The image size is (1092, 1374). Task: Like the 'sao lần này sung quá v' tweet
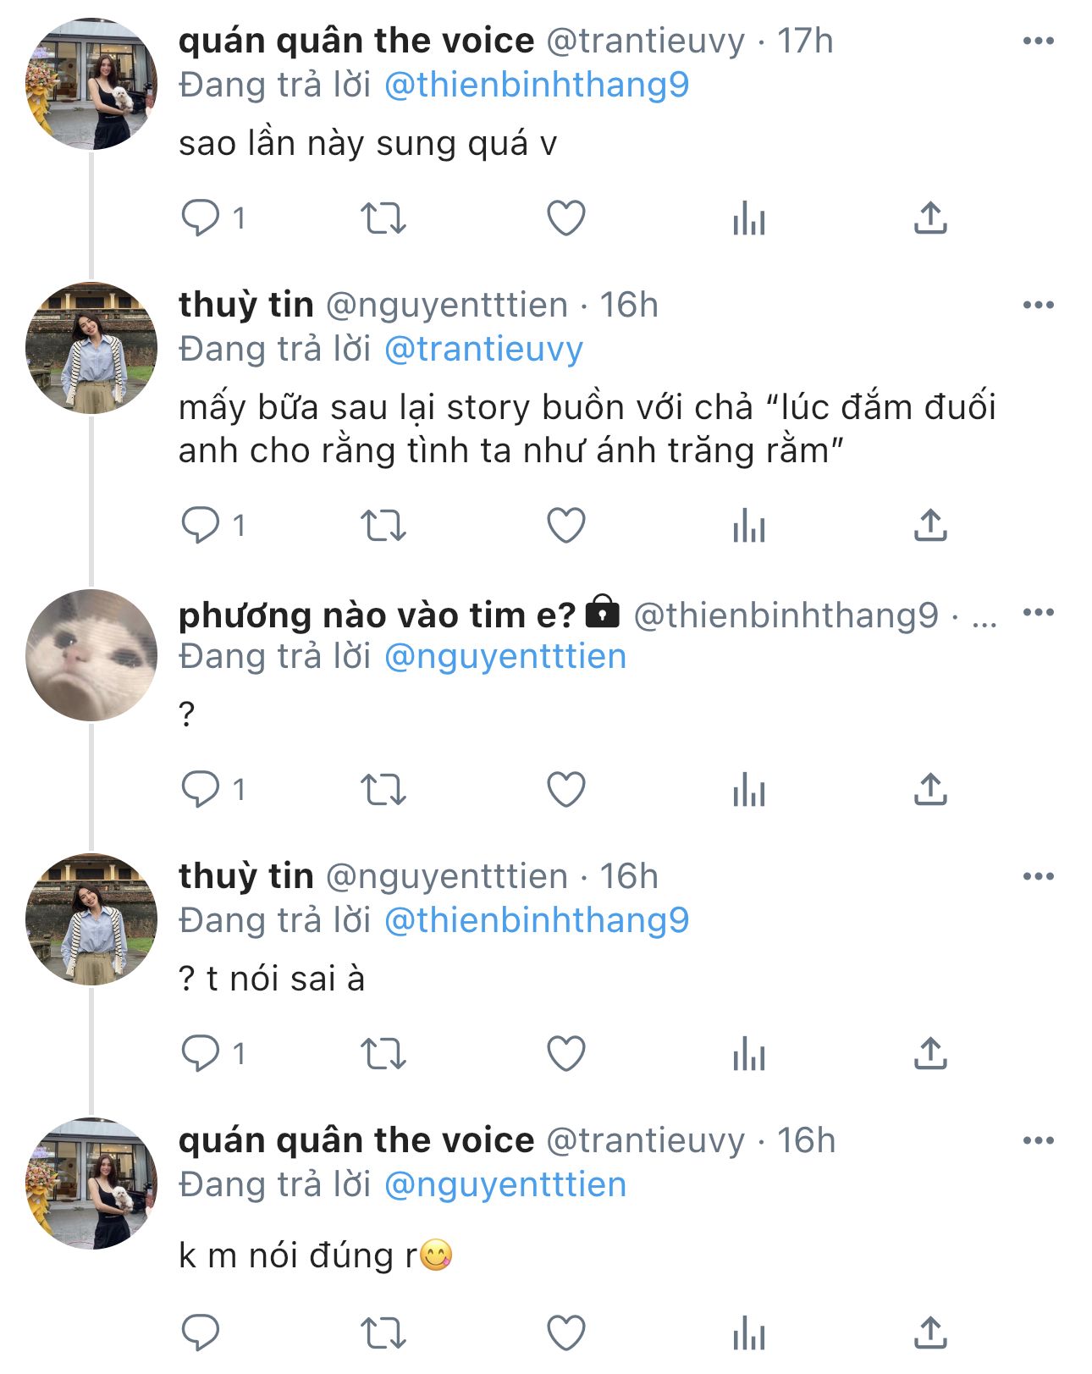coord(565,218)
